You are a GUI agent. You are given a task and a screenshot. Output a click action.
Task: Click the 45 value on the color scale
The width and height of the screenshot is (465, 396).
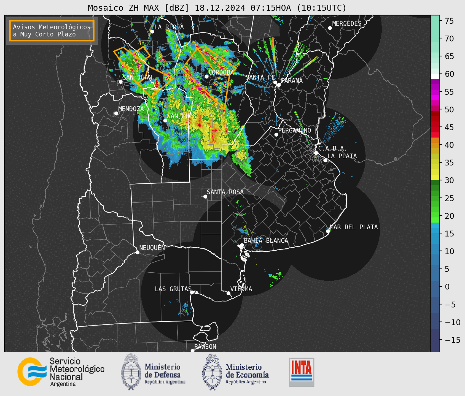[x=449, y=127]
